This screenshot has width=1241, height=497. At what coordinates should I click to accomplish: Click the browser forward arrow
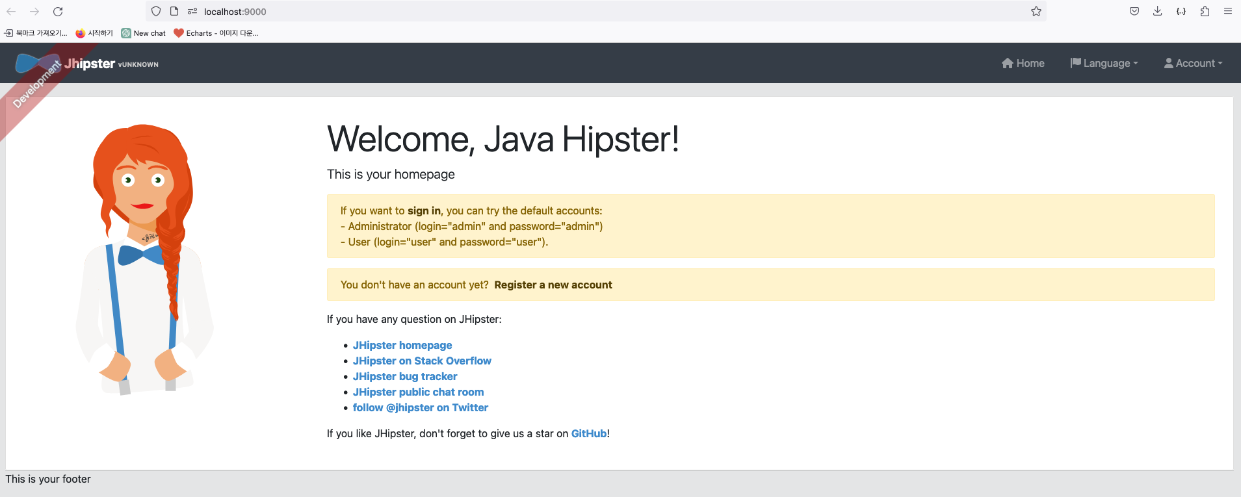tap(34, 11)
